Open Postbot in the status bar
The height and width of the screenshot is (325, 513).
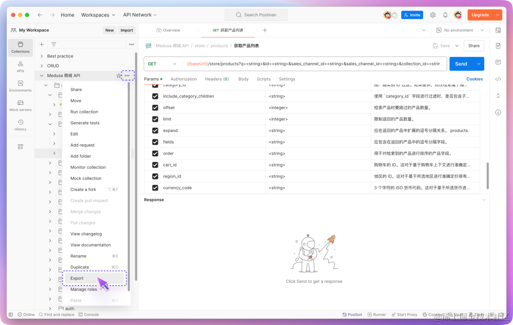point(352,315)
